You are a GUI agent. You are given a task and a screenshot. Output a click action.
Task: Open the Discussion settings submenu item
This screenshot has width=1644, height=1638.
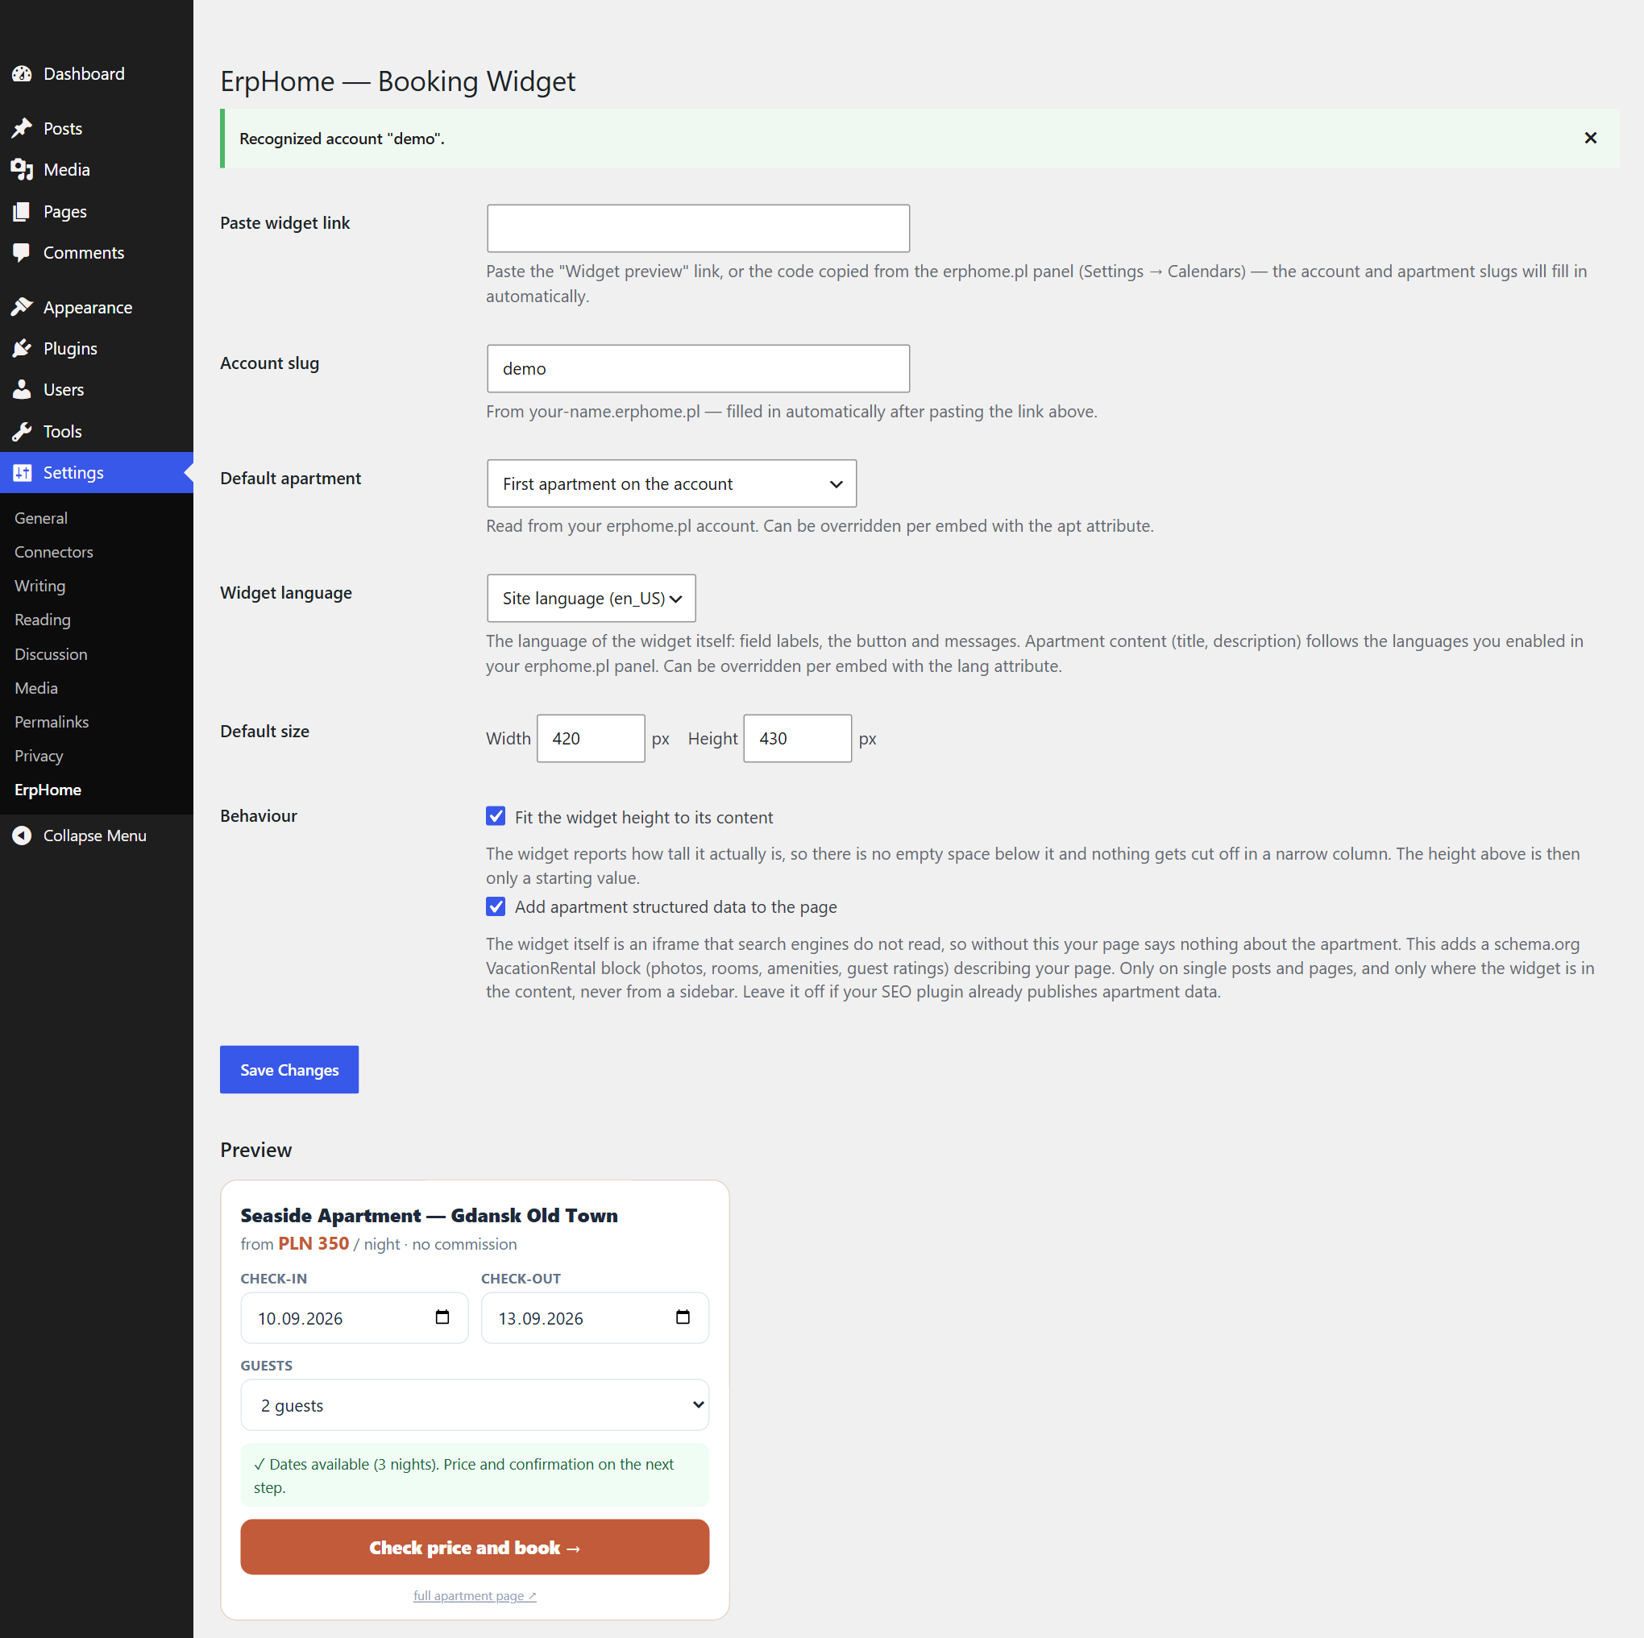(51, 654)
